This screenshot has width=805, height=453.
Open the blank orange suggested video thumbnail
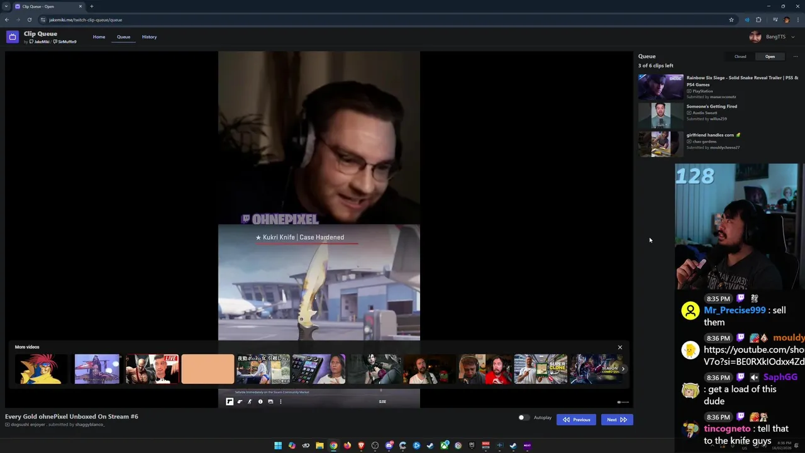208,369
